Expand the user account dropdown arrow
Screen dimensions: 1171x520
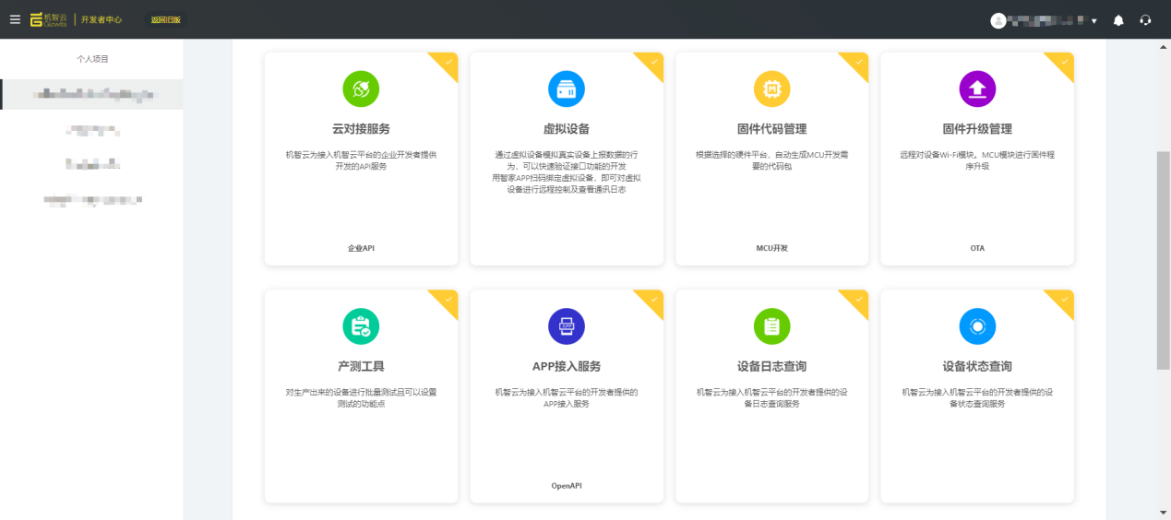[x=1093, y=20]
